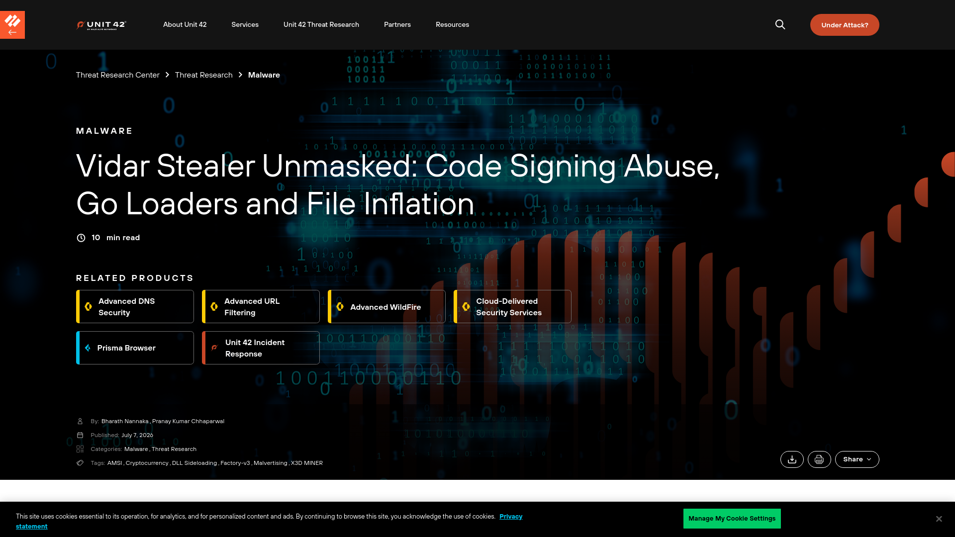Click the published date July 7, 2026

tap(137, 435)
